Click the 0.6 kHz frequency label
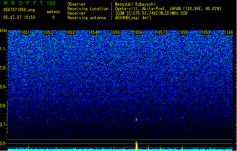The width and height of the screenshot is (237, 151). click(3, 143)
